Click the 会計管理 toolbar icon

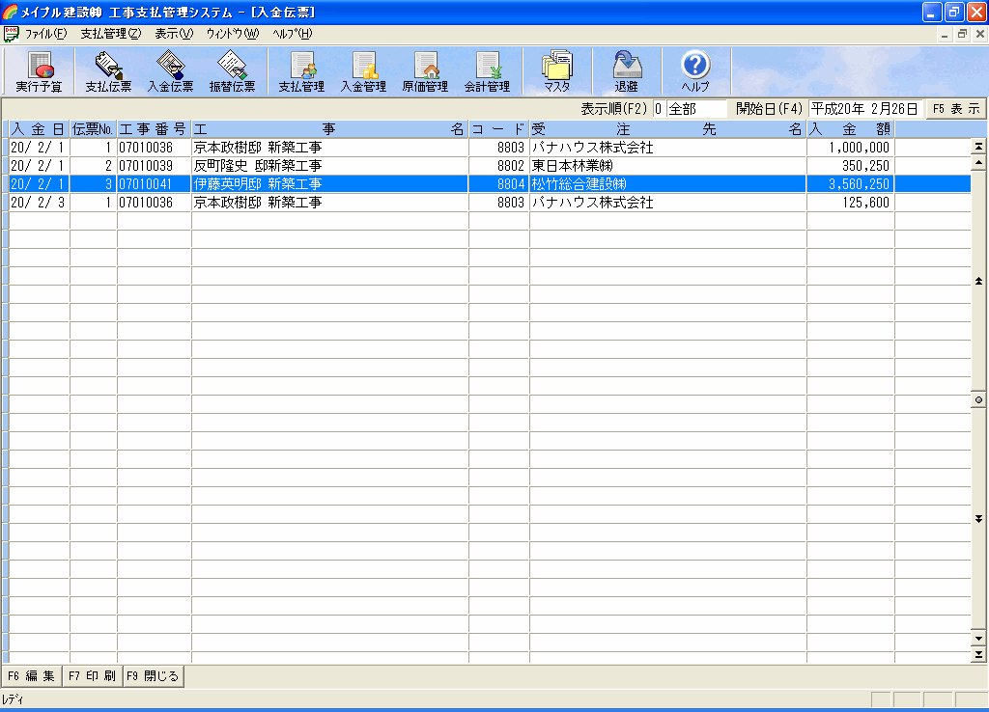tap(487, 71)
